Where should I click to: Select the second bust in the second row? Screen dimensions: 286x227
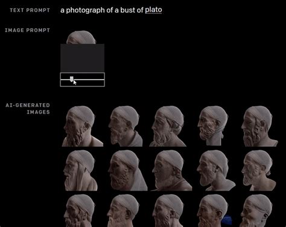pyautogui.click(x=127, y=170)
